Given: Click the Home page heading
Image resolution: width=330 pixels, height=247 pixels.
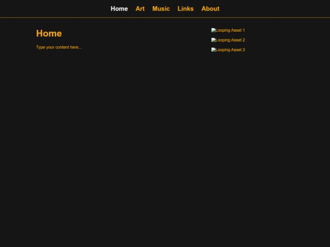Looking at the screenshot, I should [49, 34].
